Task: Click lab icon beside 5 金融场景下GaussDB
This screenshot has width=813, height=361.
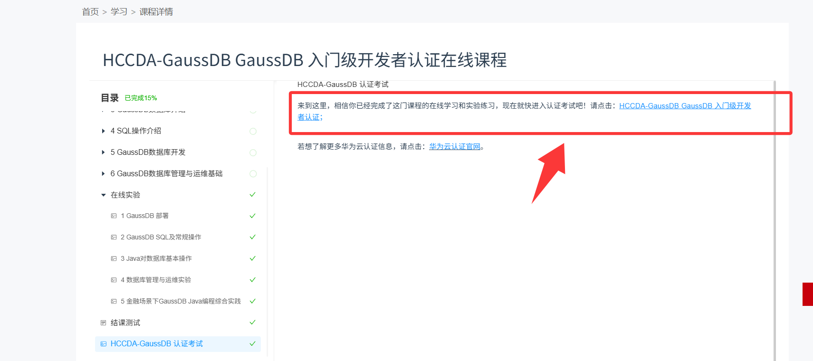Action: pyautogui.click(x=114, y=302)
